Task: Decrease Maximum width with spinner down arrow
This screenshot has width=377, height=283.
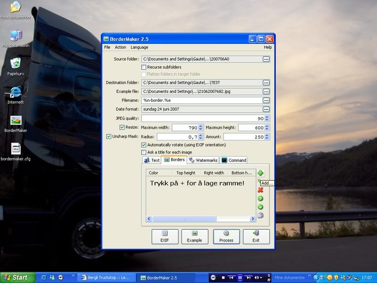Action: click(201, 129)
